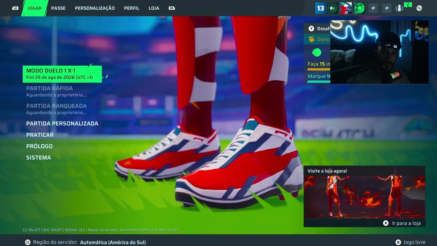Viewport: 437px width, 246px height.
Task: Click the RB bumper icon
Action: pyautogui.click(x=172, y=8)
